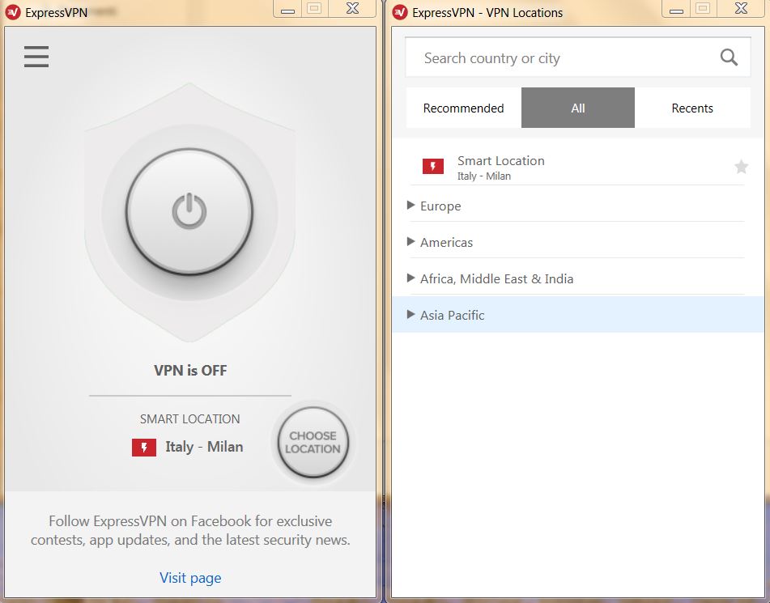Click the Americas label text
Screen dimensions: 770x603
[x=446, y=243]
